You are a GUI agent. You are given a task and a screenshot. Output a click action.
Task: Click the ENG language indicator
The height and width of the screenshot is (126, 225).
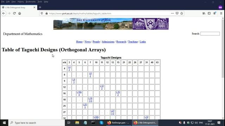tap(201, 123)
